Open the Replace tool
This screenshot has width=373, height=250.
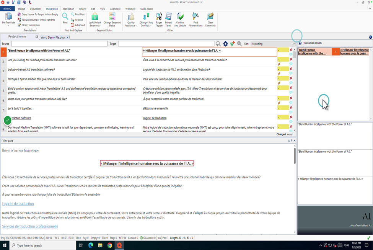77,20
